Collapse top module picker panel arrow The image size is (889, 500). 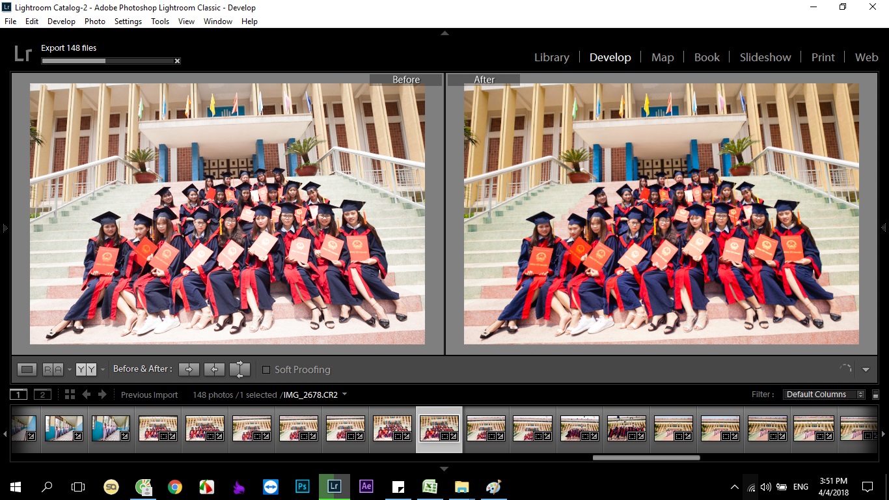444,33
